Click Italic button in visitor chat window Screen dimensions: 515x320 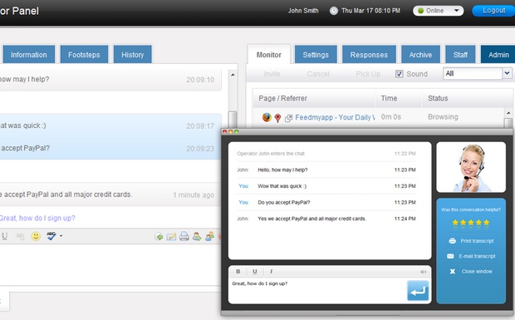pyautogui.click(x=271, y=271)
